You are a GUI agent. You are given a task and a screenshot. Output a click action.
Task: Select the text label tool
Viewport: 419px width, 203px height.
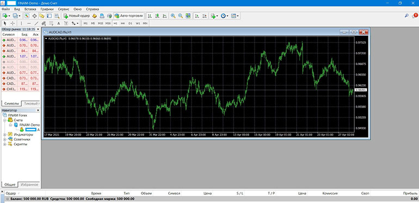[x=66, y=23]
